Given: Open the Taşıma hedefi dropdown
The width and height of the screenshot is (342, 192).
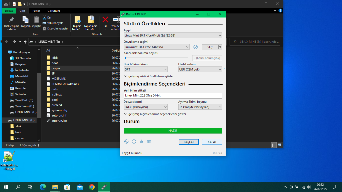Looking at the screenshot, I should [77, 23].
